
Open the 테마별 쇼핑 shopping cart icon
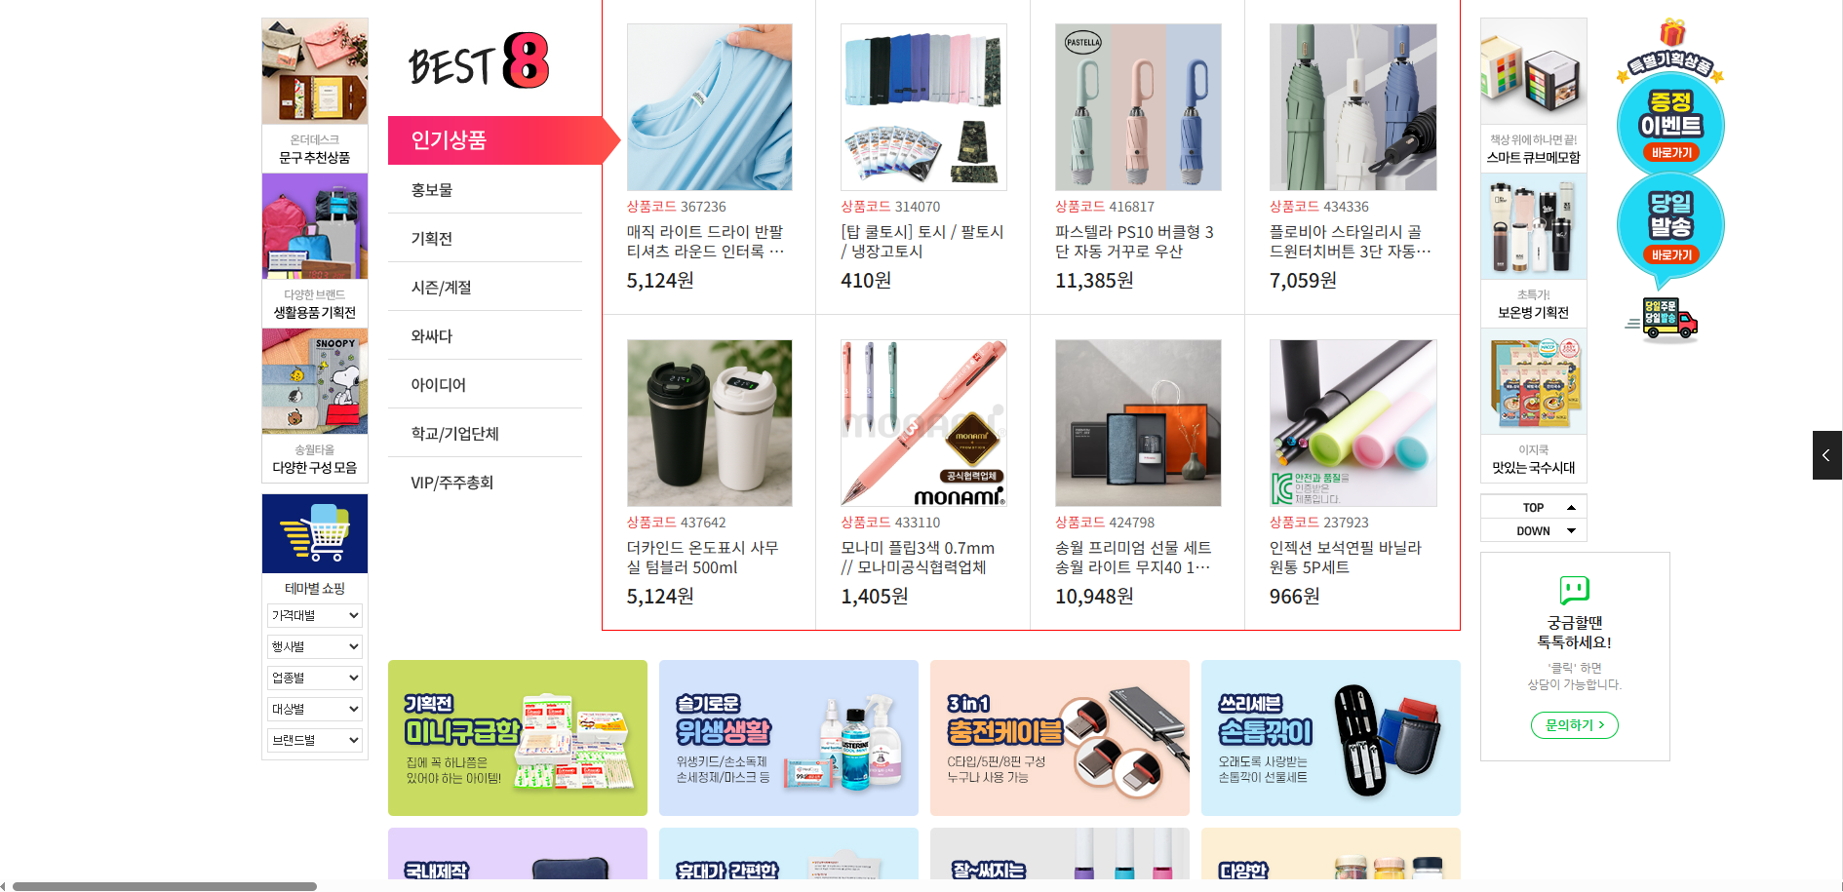pyautogui.click(x=315, y=533)
